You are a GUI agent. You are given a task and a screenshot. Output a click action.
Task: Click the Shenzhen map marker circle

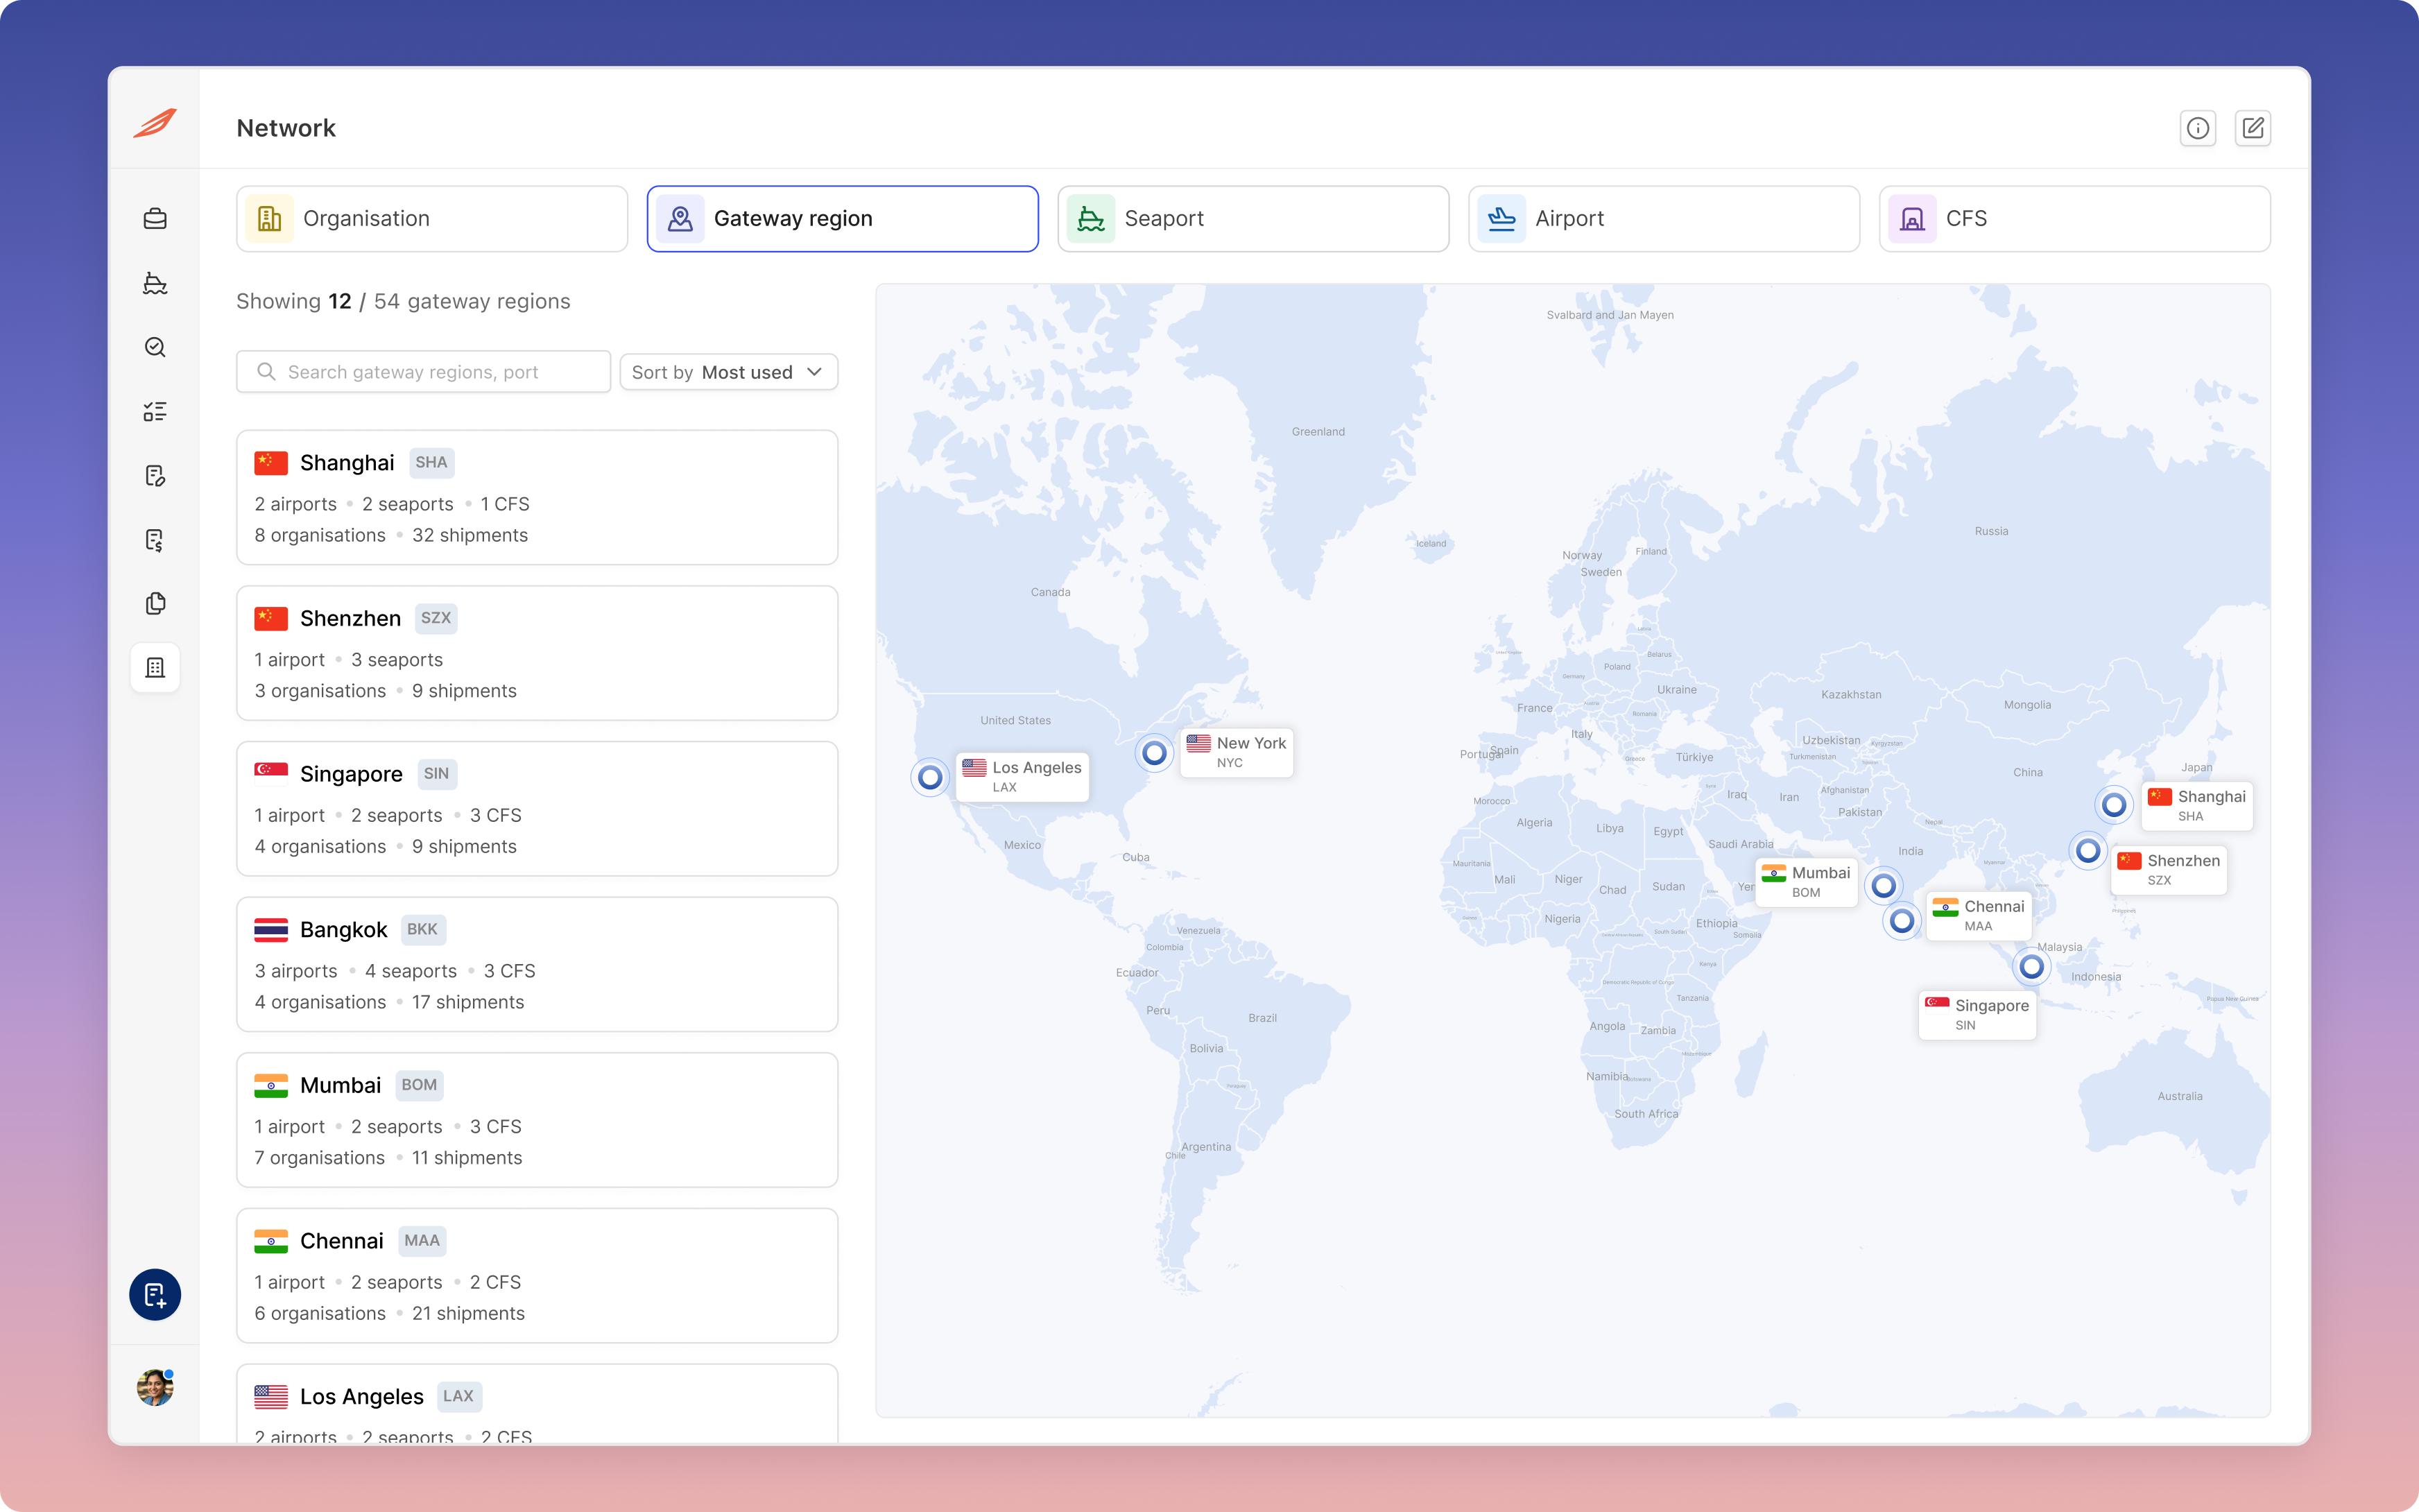pos(2087,851)
